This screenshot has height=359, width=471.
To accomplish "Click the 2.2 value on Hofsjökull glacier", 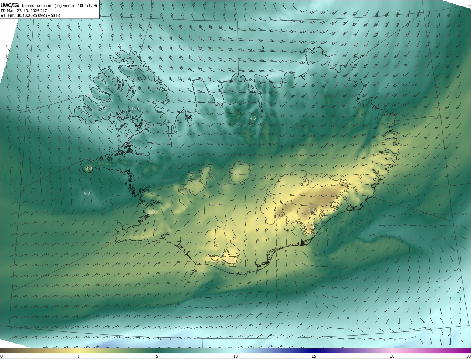I will pyautogui.click(x=237, y=174).
